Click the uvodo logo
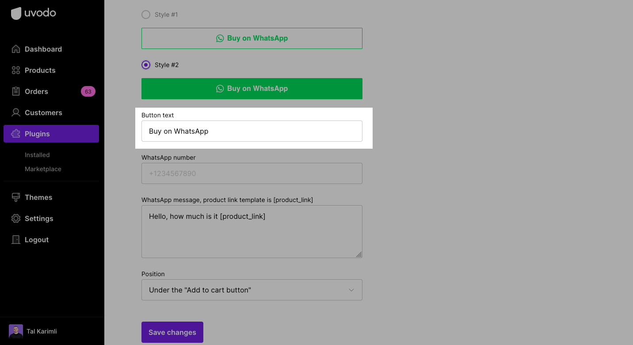This screenshot has width=633, height=345. coord(34,13)
